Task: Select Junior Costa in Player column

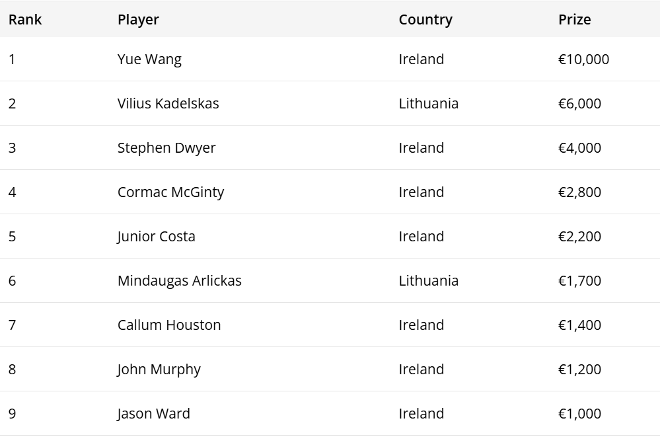Action: point(156,237)
